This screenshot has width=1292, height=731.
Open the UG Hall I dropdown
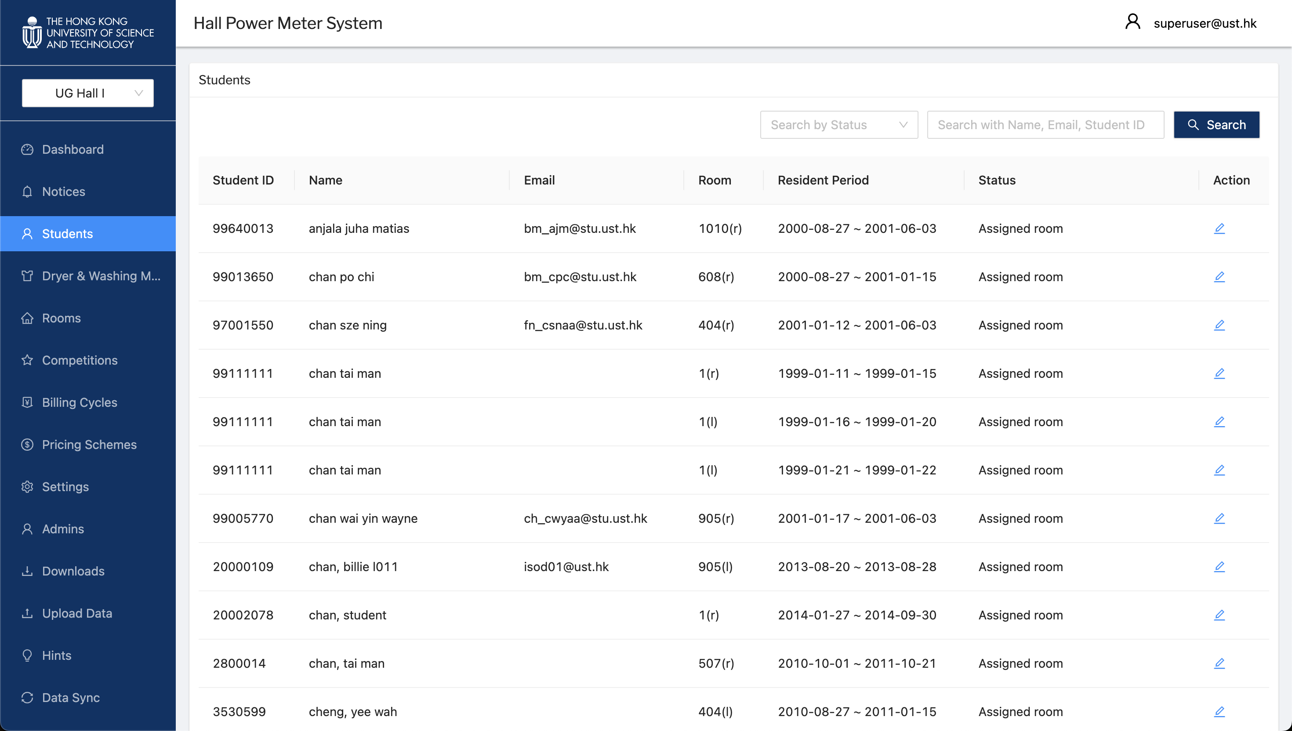pos(88,93)
